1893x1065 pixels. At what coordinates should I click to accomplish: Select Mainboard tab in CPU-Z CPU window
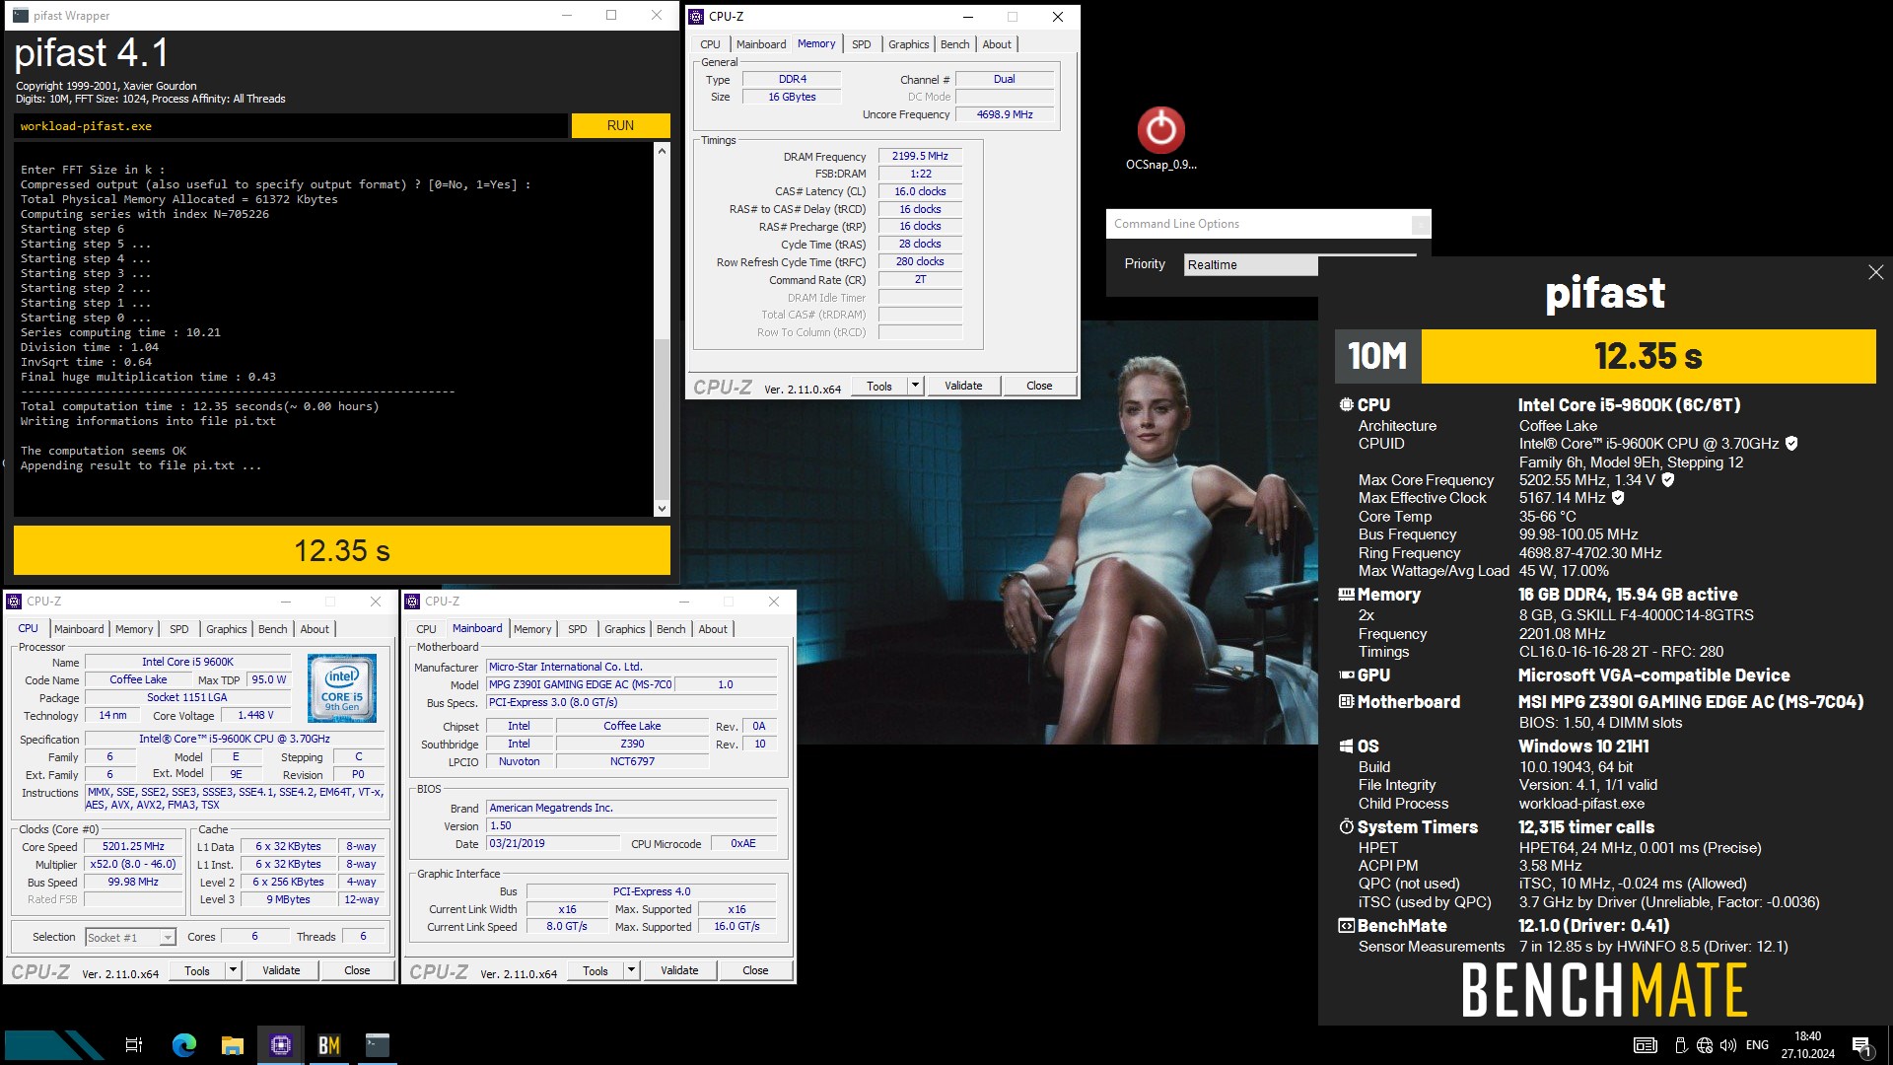tap(79, 629)
